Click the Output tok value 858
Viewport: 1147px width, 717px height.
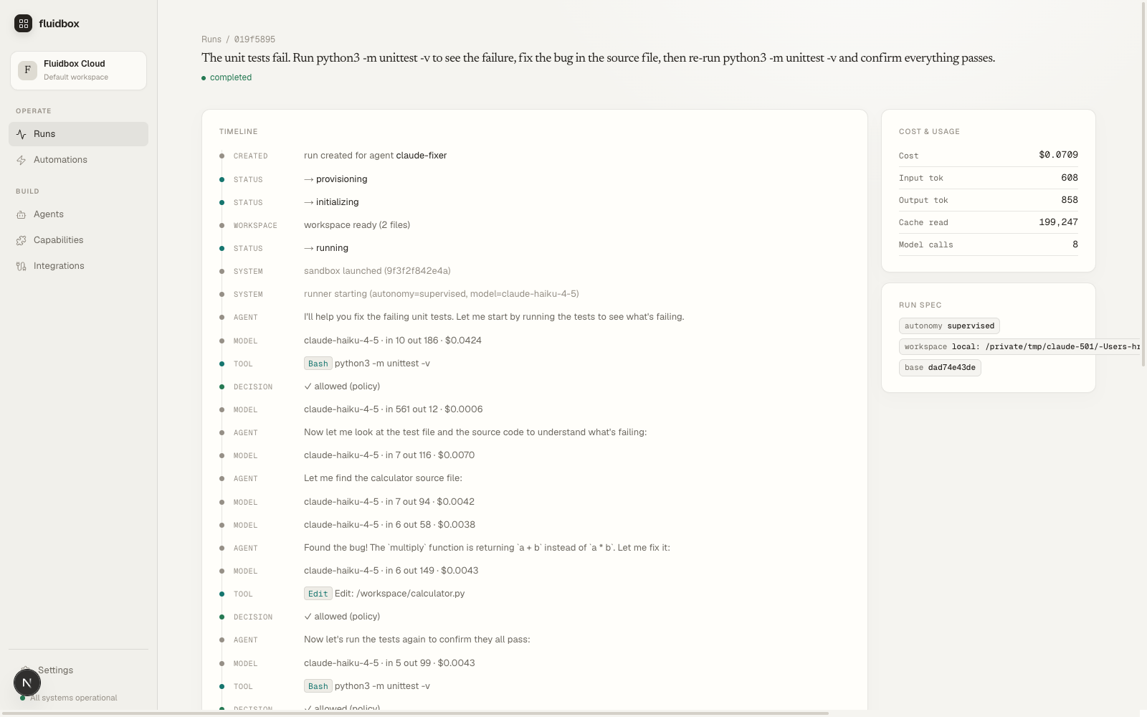coord(1070,200)
